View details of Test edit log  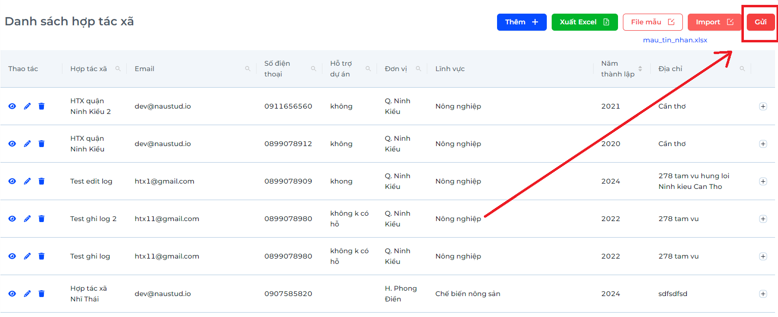[12, 181]
